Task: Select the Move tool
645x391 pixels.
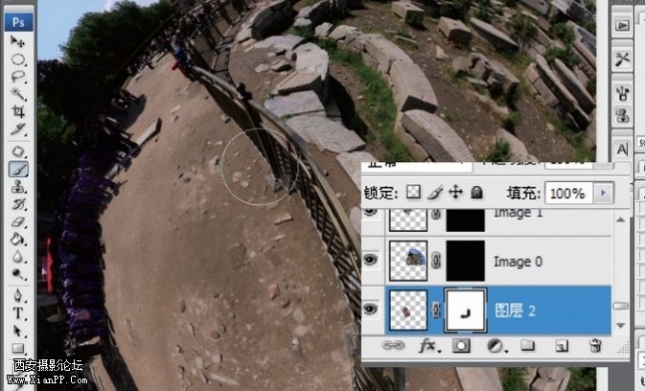Action: coord(17,41)
